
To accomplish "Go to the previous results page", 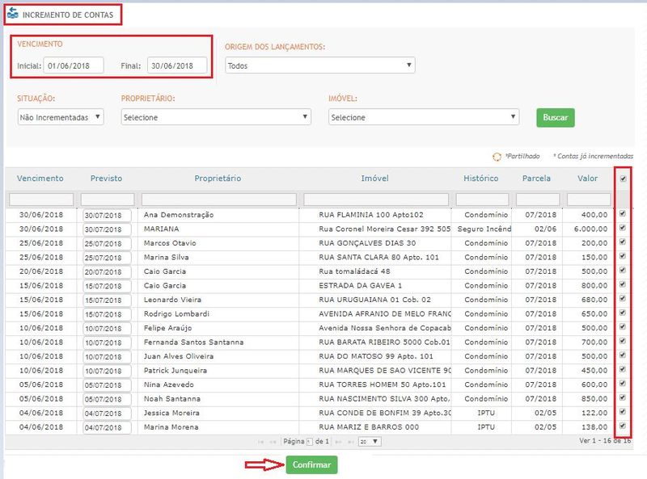I will point(273,442).
